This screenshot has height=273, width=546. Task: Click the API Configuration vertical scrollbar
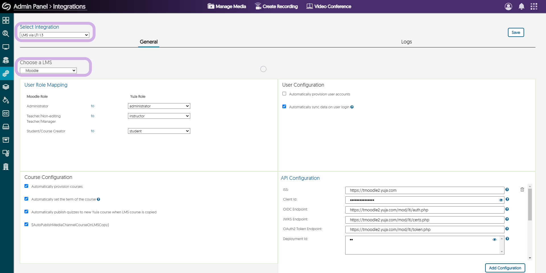point(530,205)
